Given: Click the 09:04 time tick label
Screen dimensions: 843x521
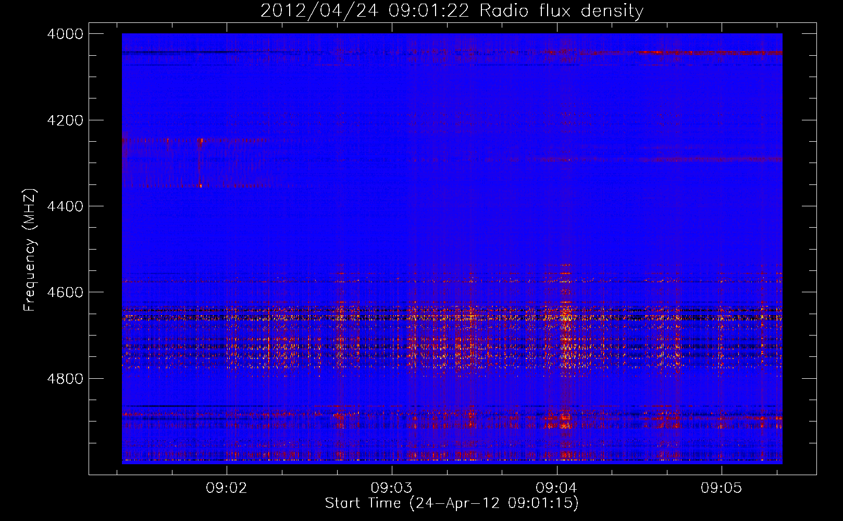Looking at the screenshot, I should coord(556,488).
